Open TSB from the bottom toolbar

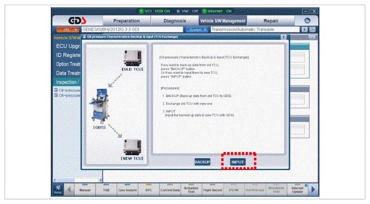pos(106,190)
